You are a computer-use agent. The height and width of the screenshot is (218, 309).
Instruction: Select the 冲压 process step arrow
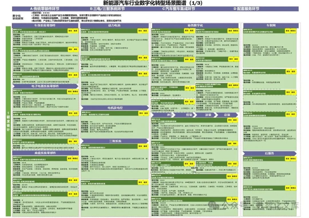pyautogui.click(x=164, y=115)
